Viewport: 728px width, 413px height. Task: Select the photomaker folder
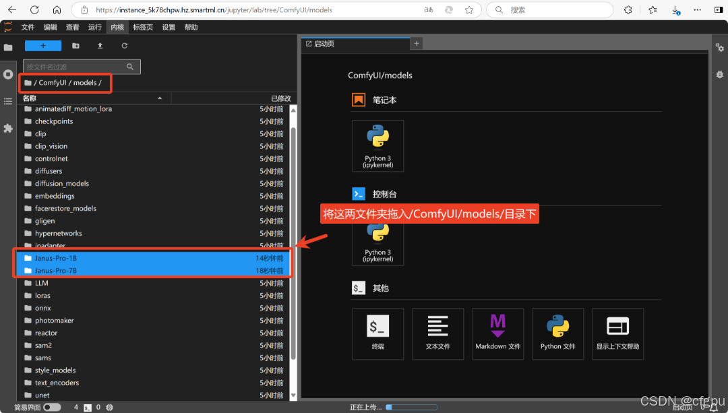point(153,321)
